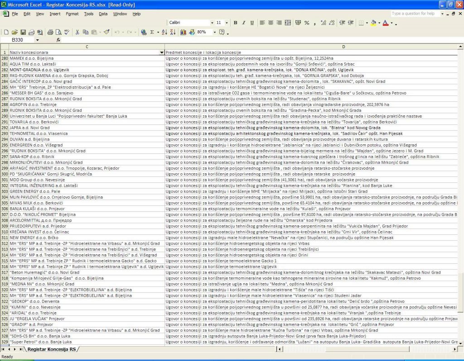Open borders style dropdown arrow
Image resolution: width=464 pixels, height=361 pixels.
coord(367,23)
